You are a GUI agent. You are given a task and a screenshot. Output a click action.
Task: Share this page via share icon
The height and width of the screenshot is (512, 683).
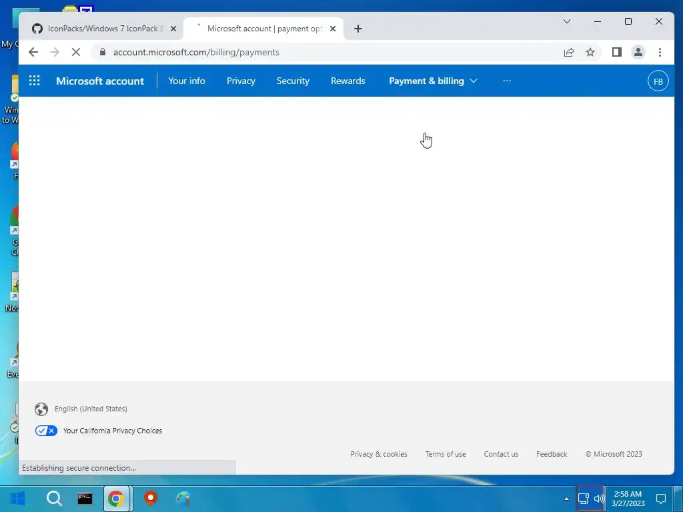coord(569,52)
